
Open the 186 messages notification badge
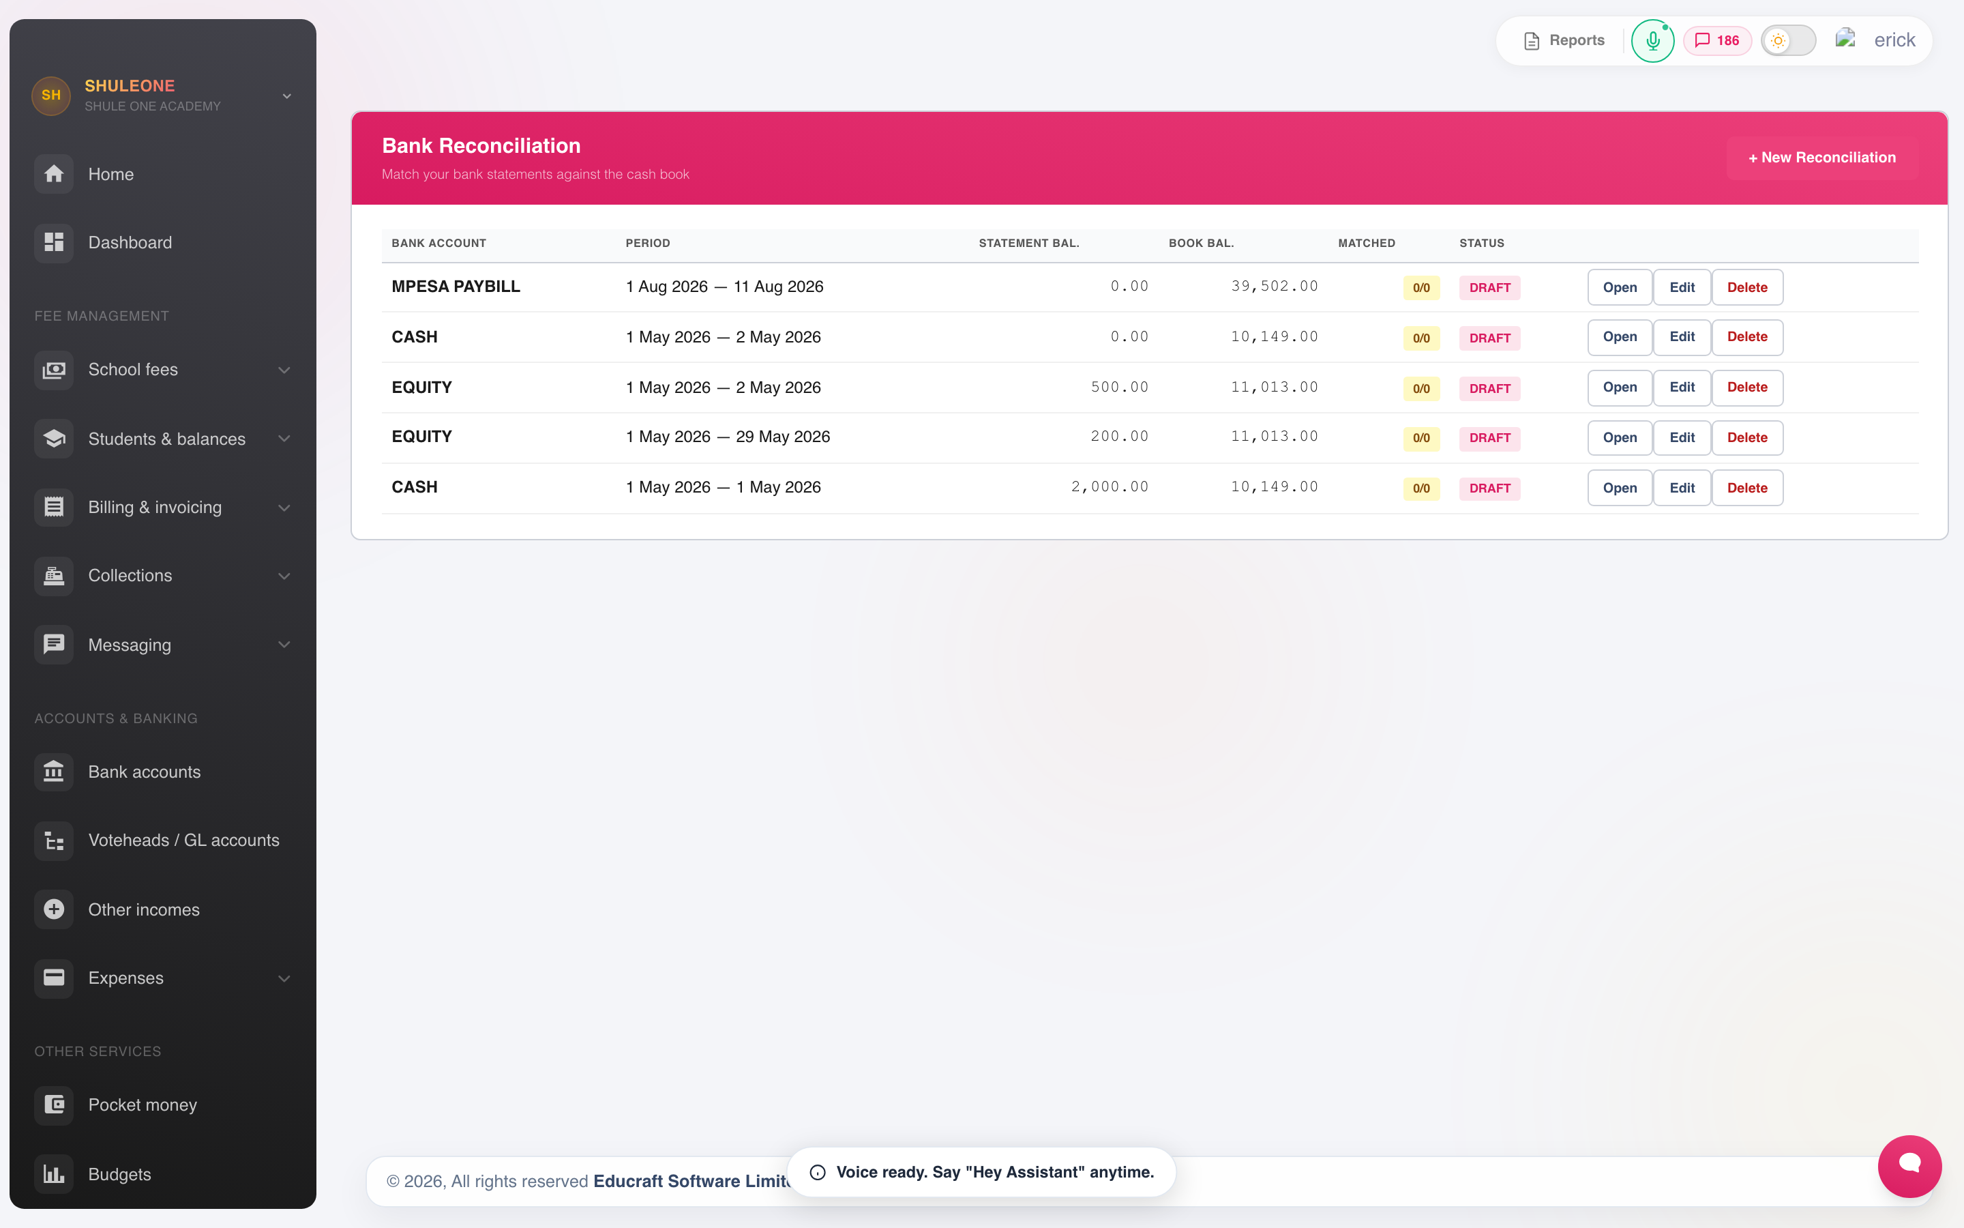(x=1717, y=41)
